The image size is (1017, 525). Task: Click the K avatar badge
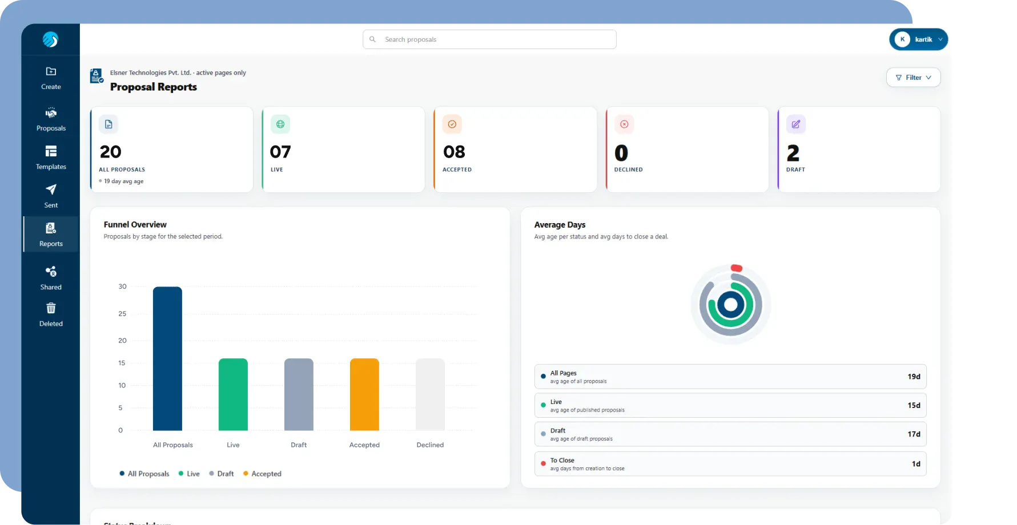click(x=902, y=39)
